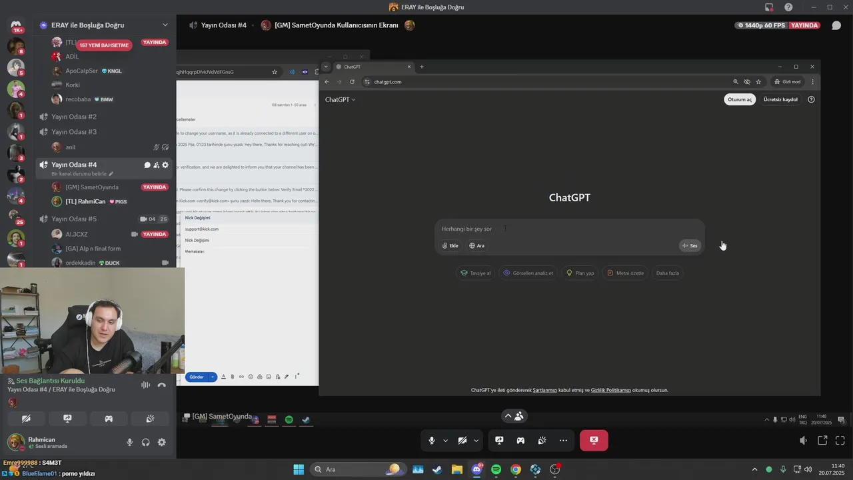Open Discord help question mark icon
The height and width of the screenshot is (480, 853).
pyautogui.click(x=789, y=7)
